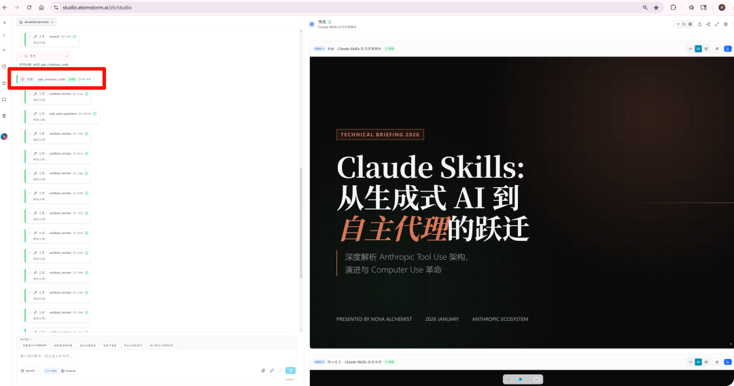The width and height of the screenshot is (734, 386).
Task: Select the list layout mode in preview header
Action: coord(678,24)
